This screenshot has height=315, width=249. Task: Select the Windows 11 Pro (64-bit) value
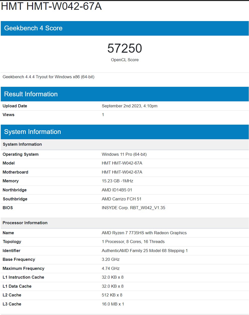(x=124, y=154)
